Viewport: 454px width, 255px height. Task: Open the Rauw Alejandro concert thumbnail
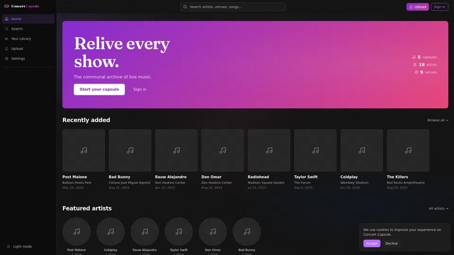coord(176,150)
